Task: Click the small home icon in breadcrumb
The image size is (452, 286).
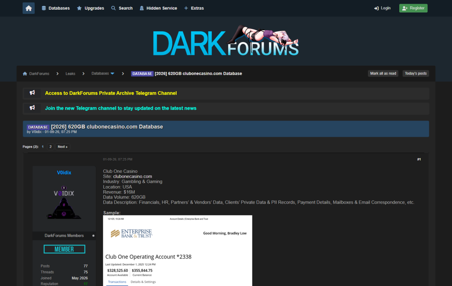Action: coord(25,74)
